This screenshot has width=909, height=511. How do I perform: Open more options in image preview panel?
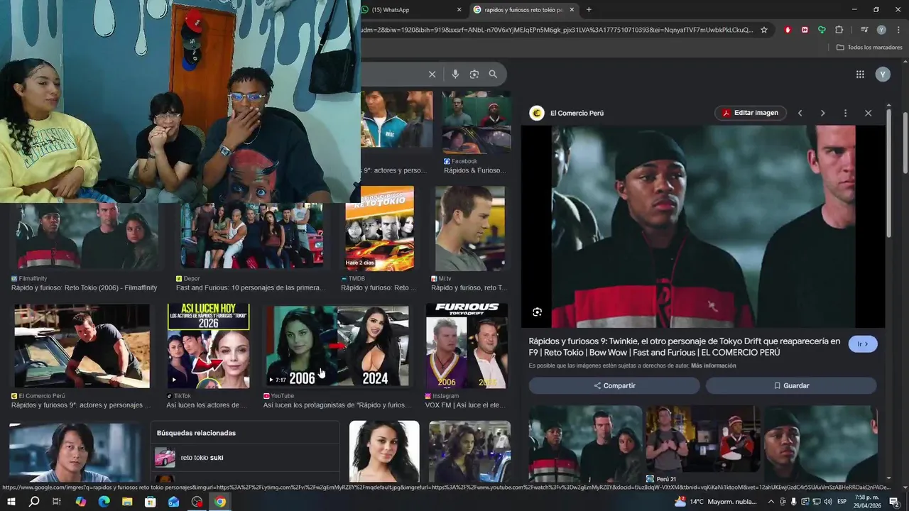tap(845, 113)
